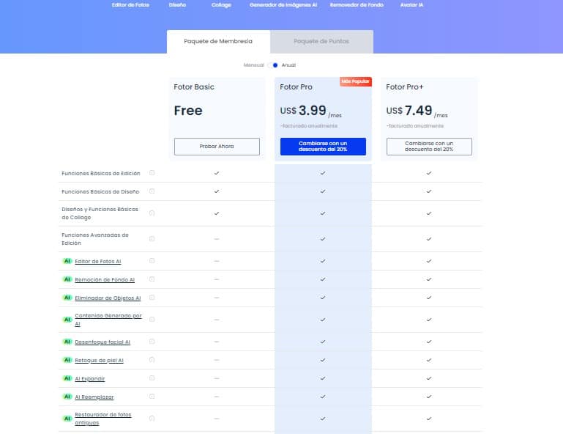Click Funciones Básicas de Diseño row label
The width and height of the screenshot is (563, 434).
pos(100,191)
